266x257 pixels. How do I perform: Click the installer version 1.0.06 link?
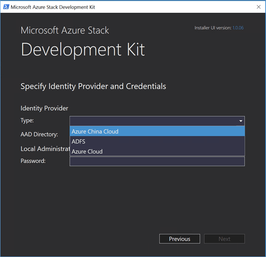click(x=238, y=28)
